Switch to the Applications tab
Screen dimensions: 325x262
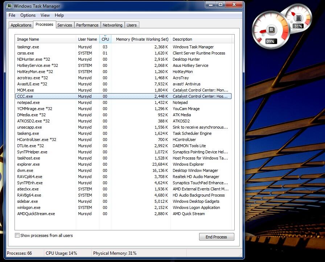click(x=21, y=25)
